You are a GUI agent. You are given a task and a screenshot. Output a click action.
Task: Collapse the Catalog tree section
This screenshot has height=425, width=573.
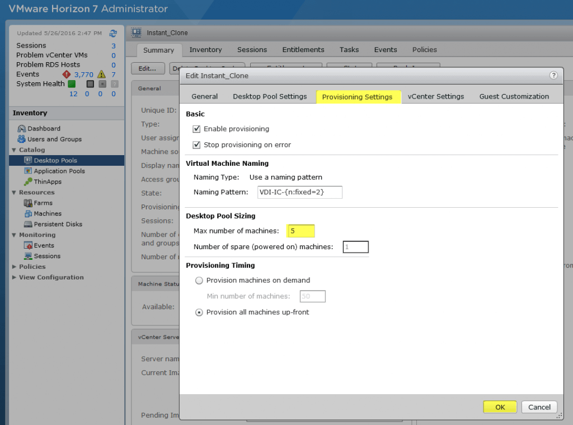coord(14,150)
